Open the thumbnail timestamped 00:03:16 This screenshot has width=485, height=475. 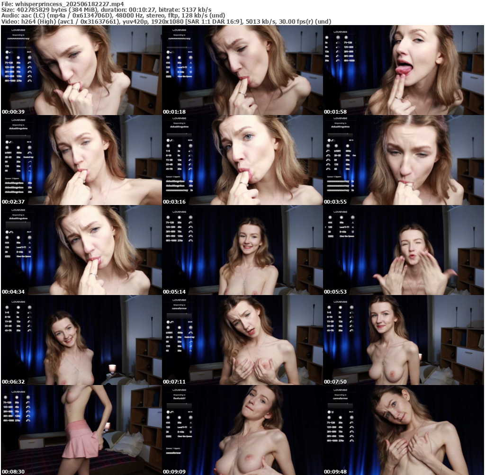pyautogui.click(x=242, y=160)
